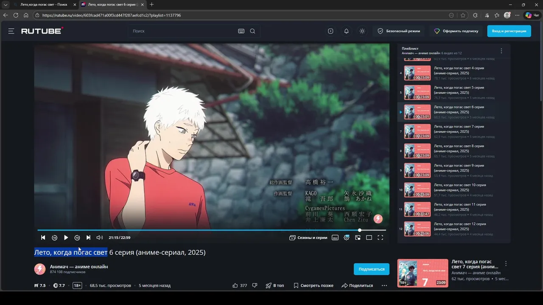543x305 pixels.
Task: Add to Смотреть позже
Action: click(x=313, y=286)
